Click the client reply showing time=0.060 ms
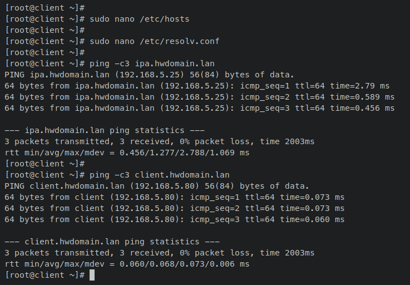Screen dimensions: 410x285 [175, 219]
